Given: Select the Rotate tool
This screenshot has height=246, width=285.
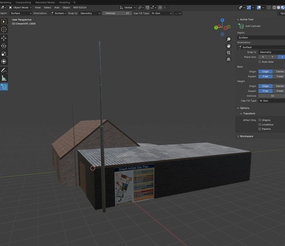Looking at the screenshot, I should tap(4, 46).
